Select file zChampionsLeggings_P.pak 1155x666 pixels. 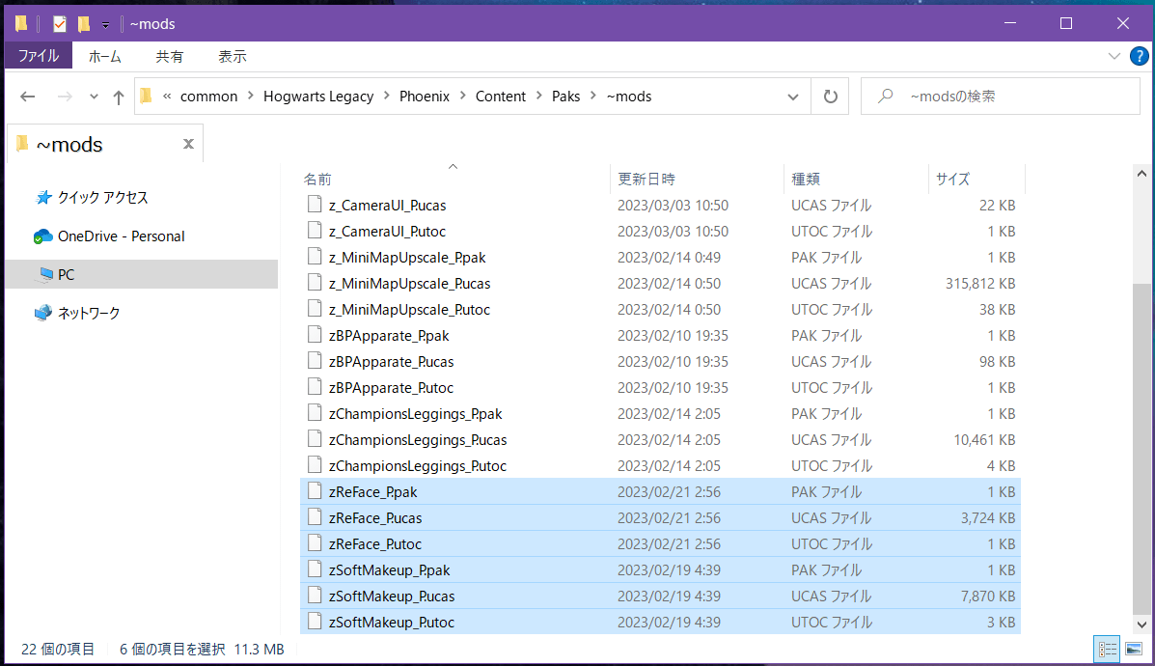pyautogui.click(x=660, y=413)
